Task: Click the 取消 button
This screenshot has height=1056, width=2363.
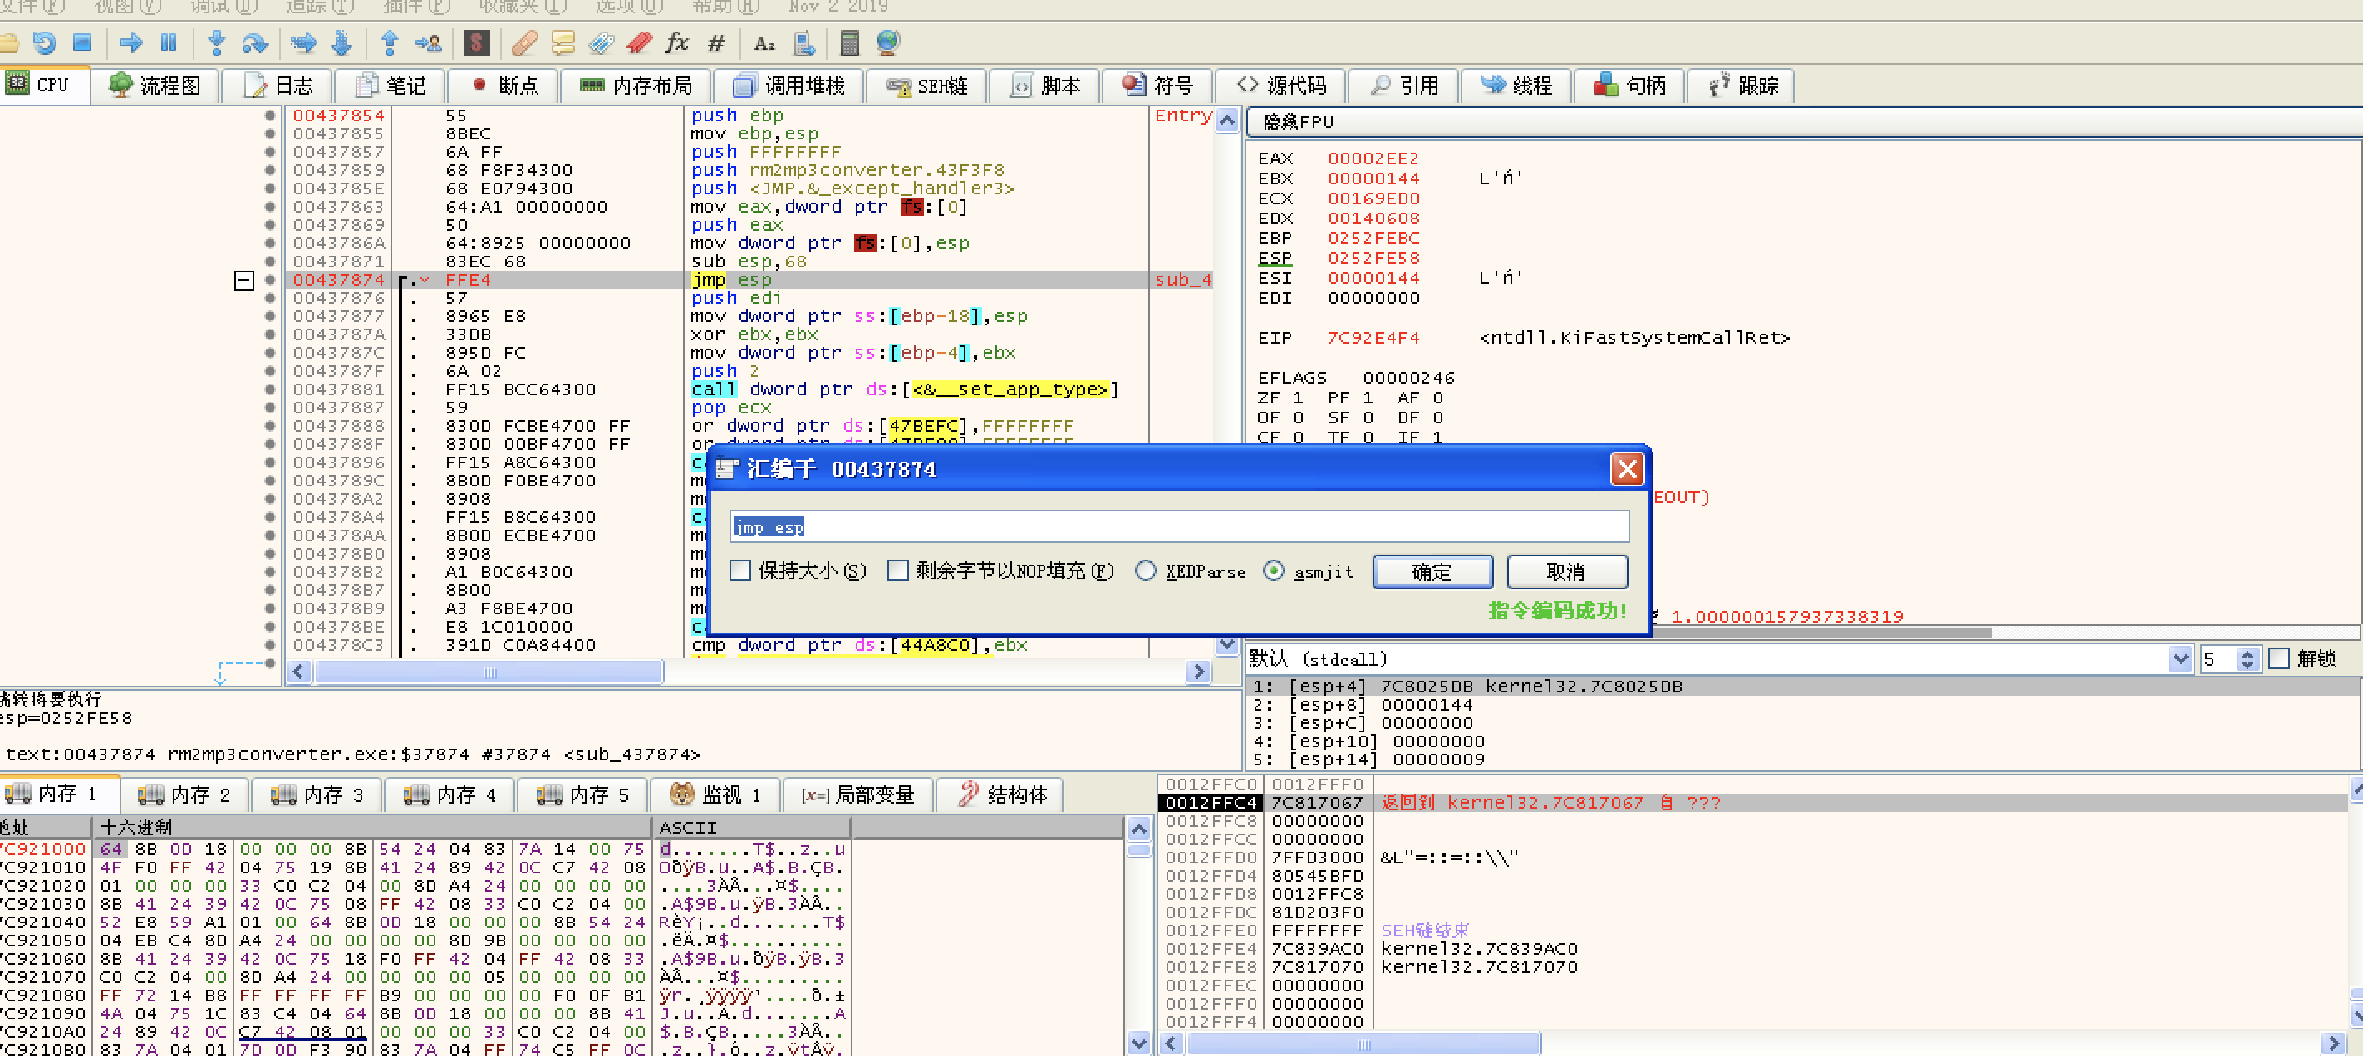Action: tap(1566, 572)
